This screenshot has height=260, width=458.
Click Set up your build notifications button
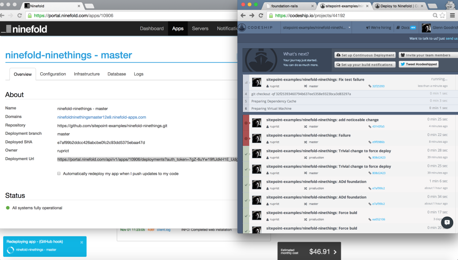365,65
